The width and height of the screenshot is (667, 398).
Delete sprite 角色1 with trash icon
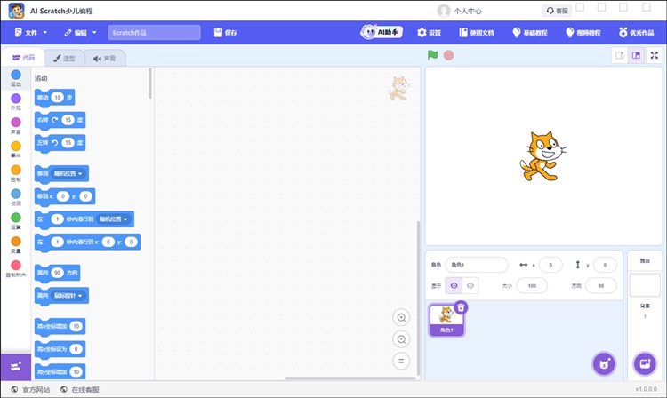point(461,307)
